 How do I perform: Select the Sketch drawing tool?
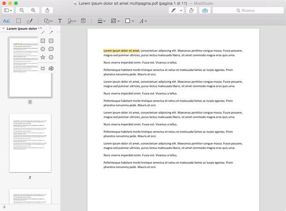coord(30,21)
